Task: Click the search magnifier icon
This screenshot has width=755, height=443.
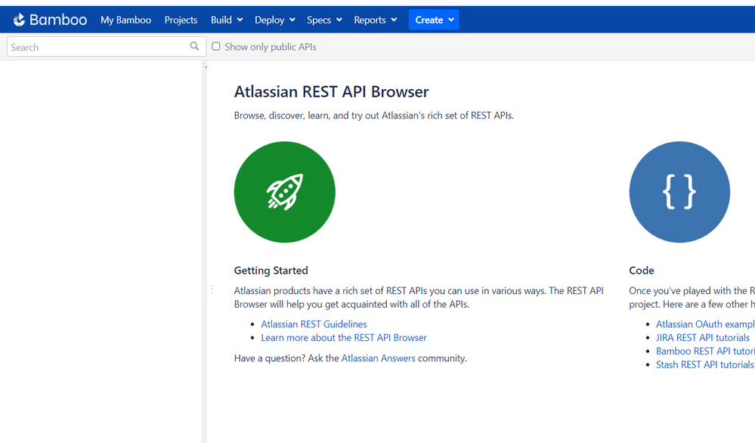Action: 194,46
